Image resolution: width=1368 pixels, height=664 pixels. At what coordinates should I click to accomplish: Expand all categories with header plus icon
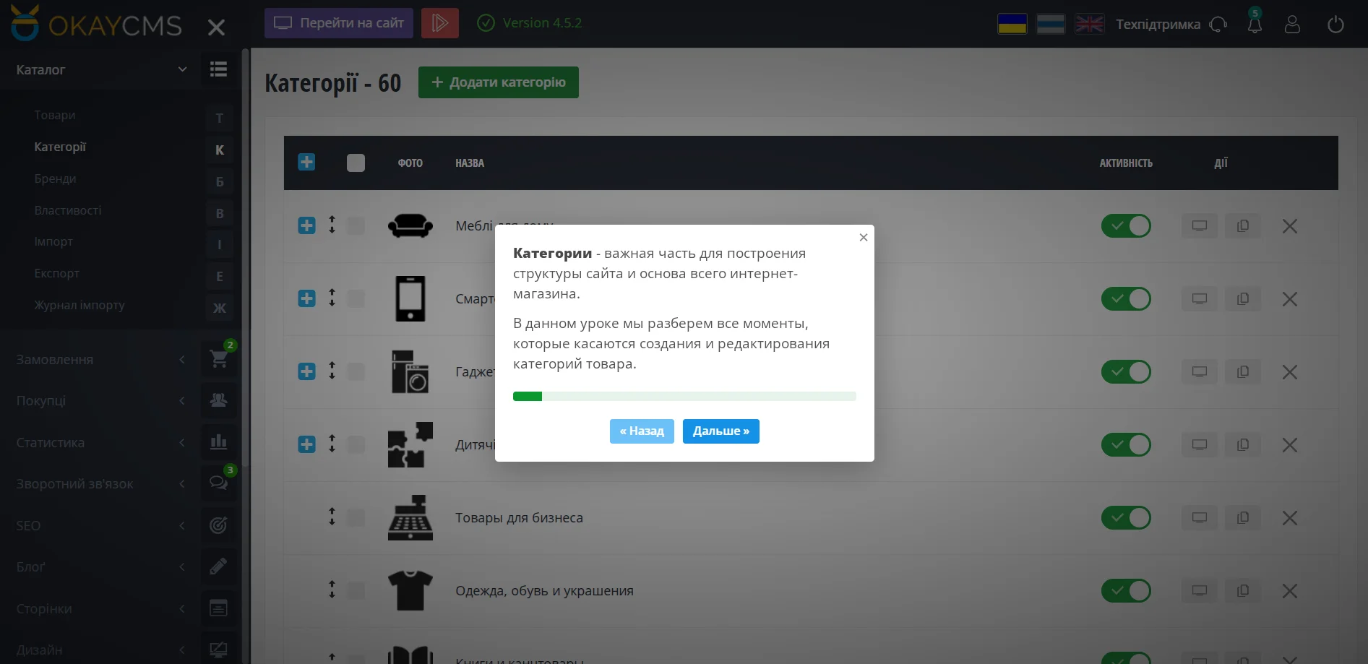point(306,163)
